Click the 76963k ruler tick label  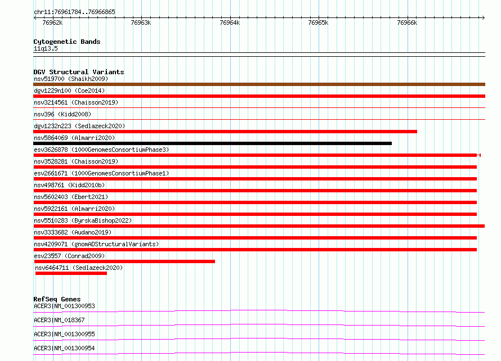point(141,22)
